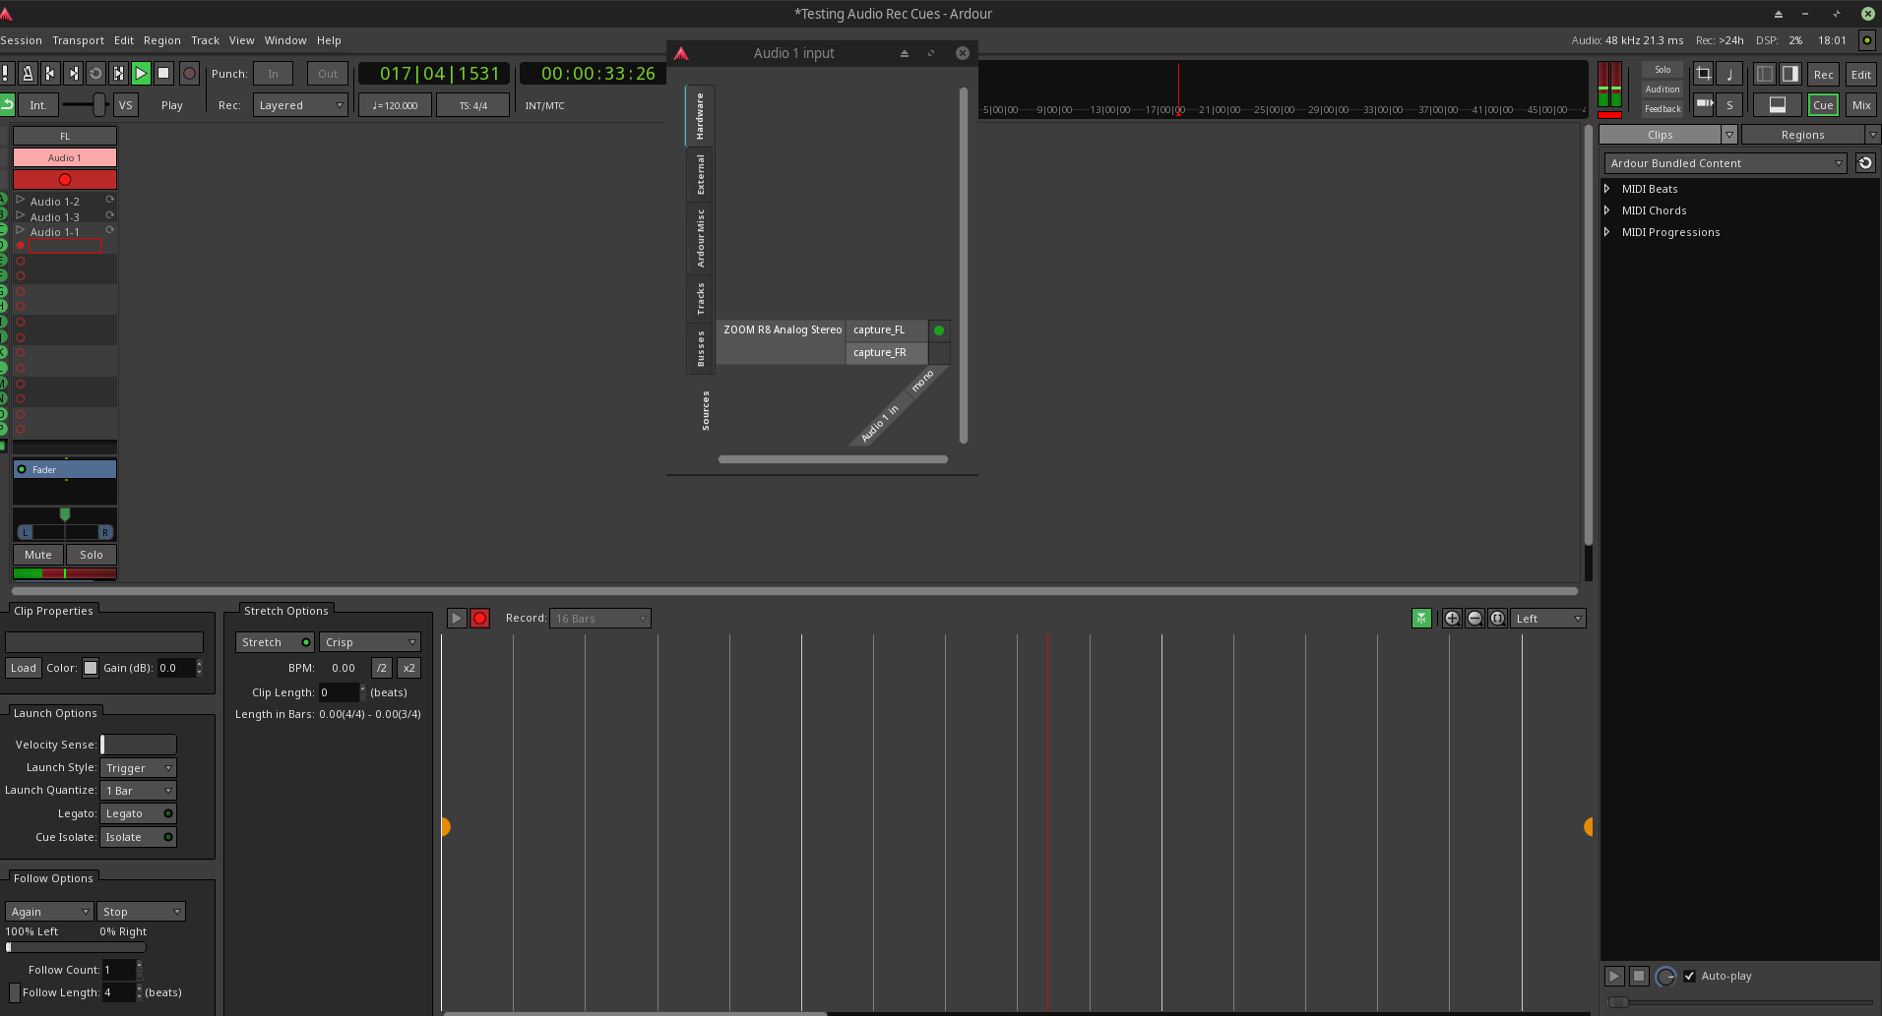Toggle the Auto-play checkbox

pos(1690,977)
